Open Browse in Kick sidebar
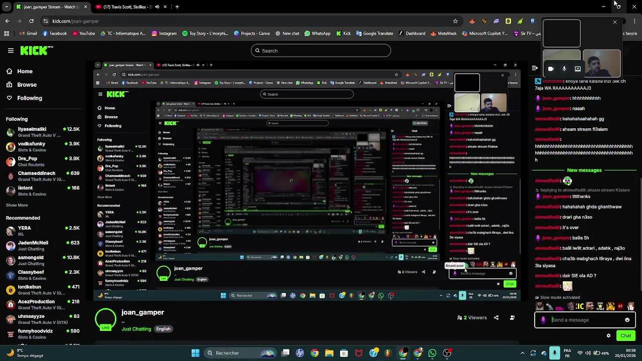This screenshot has width=642, height=361. pos(27,85)
